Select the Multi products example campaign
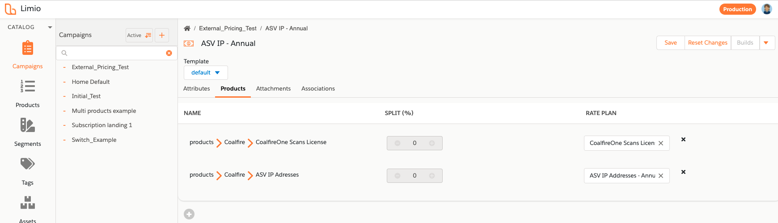The width and height of the screenshot is (778, 223). (x=104, y=111)
